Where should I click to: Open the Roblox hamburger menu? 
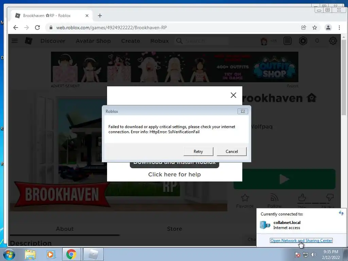coord(15,41)
